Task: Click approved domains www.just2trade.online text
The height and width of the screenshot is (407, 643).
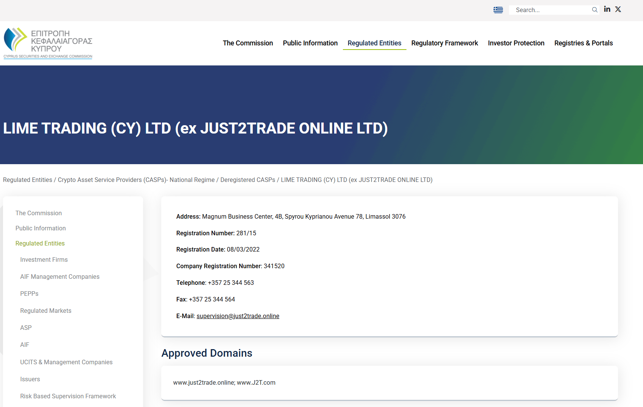Action: point(204,382)
